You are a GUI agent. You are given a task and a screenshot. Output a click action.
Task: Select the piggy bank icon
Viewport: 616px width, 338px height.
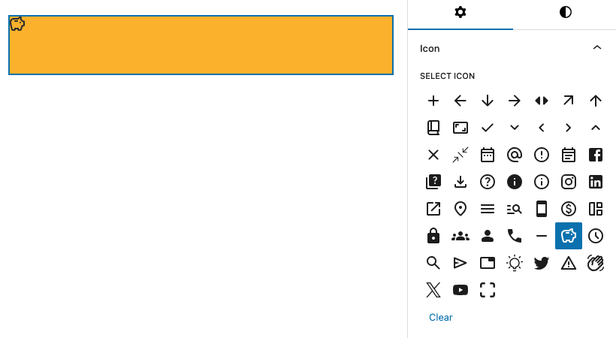click(x=569, y=236)
